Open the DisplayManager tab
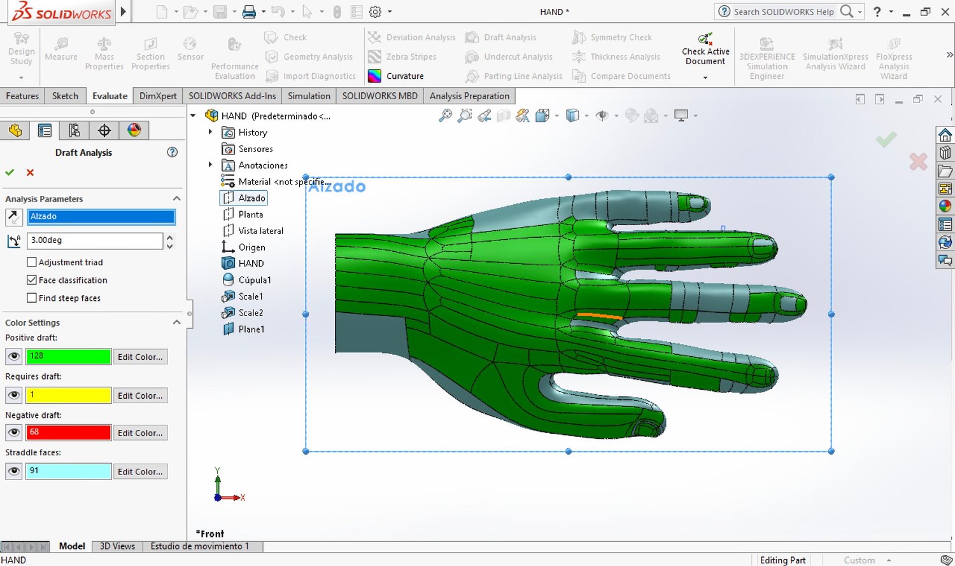The height and width of the screenshot is (566, 955). (x=134, y=130)
